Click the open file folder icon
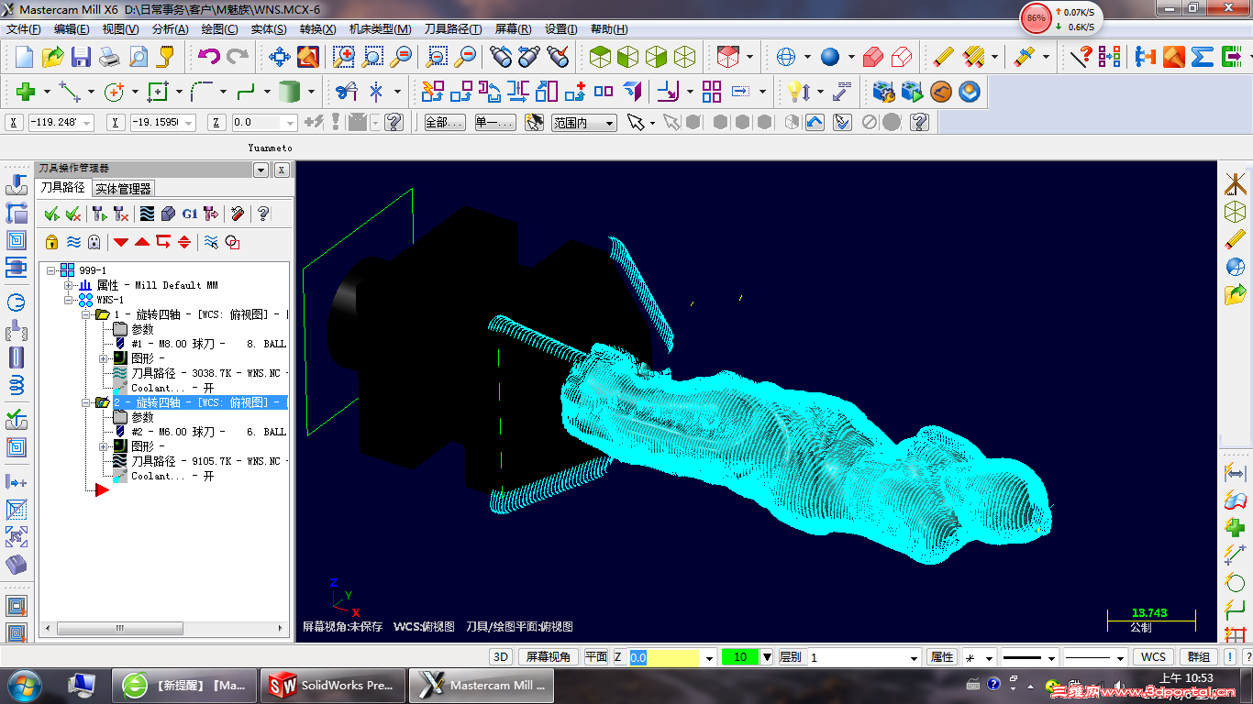This screenshot has height=704, width=1253. click(53, 57)
